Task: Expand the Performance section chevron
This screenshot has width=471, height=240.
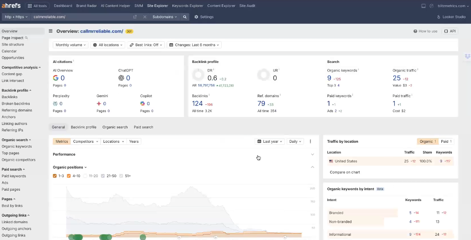Action: (312, 155)
